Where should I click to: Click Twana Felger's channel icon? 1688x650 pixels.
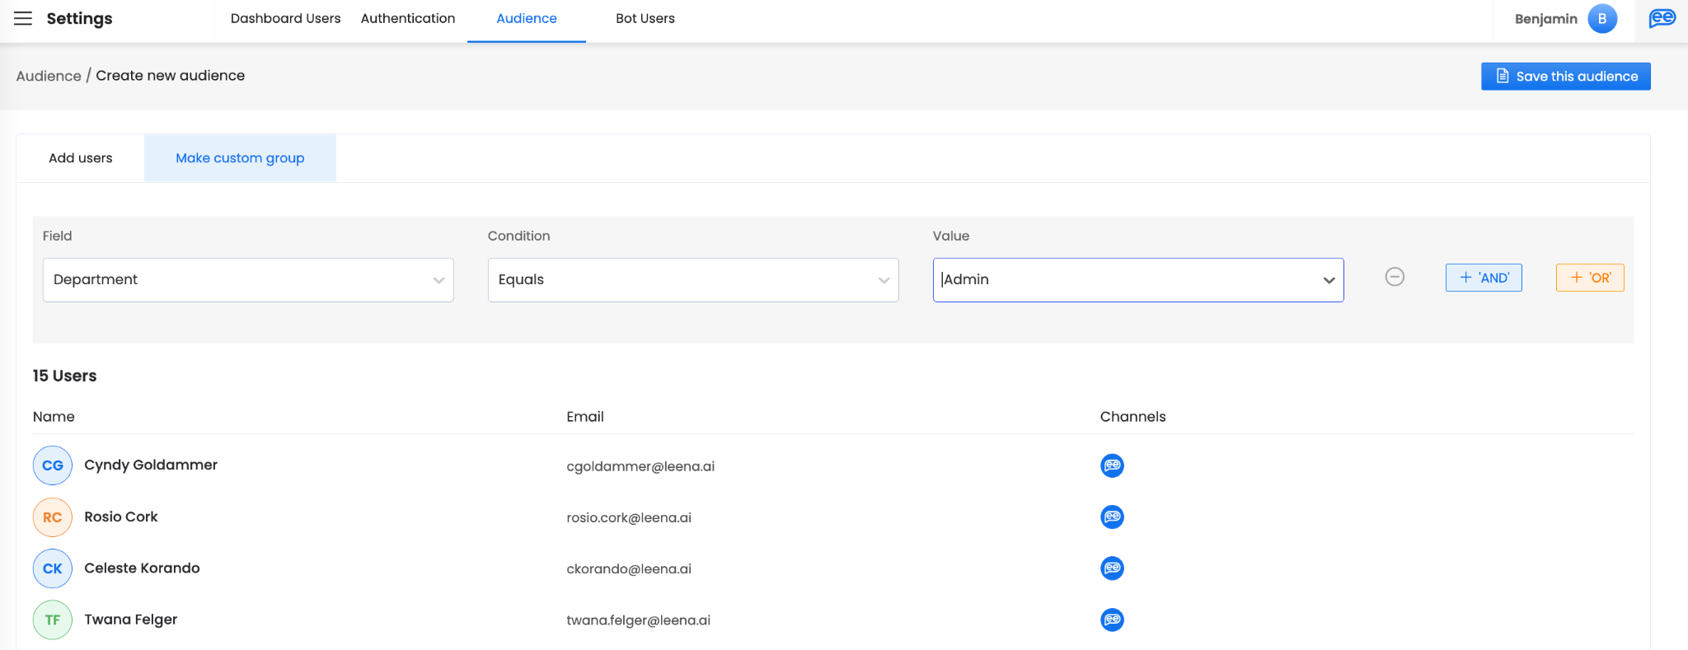(x=1112, y=620)
